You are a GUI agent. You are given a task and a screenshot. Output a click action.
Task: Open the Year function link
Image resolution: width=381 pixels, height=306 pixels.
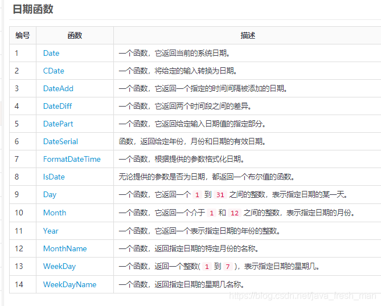[51, 231]
